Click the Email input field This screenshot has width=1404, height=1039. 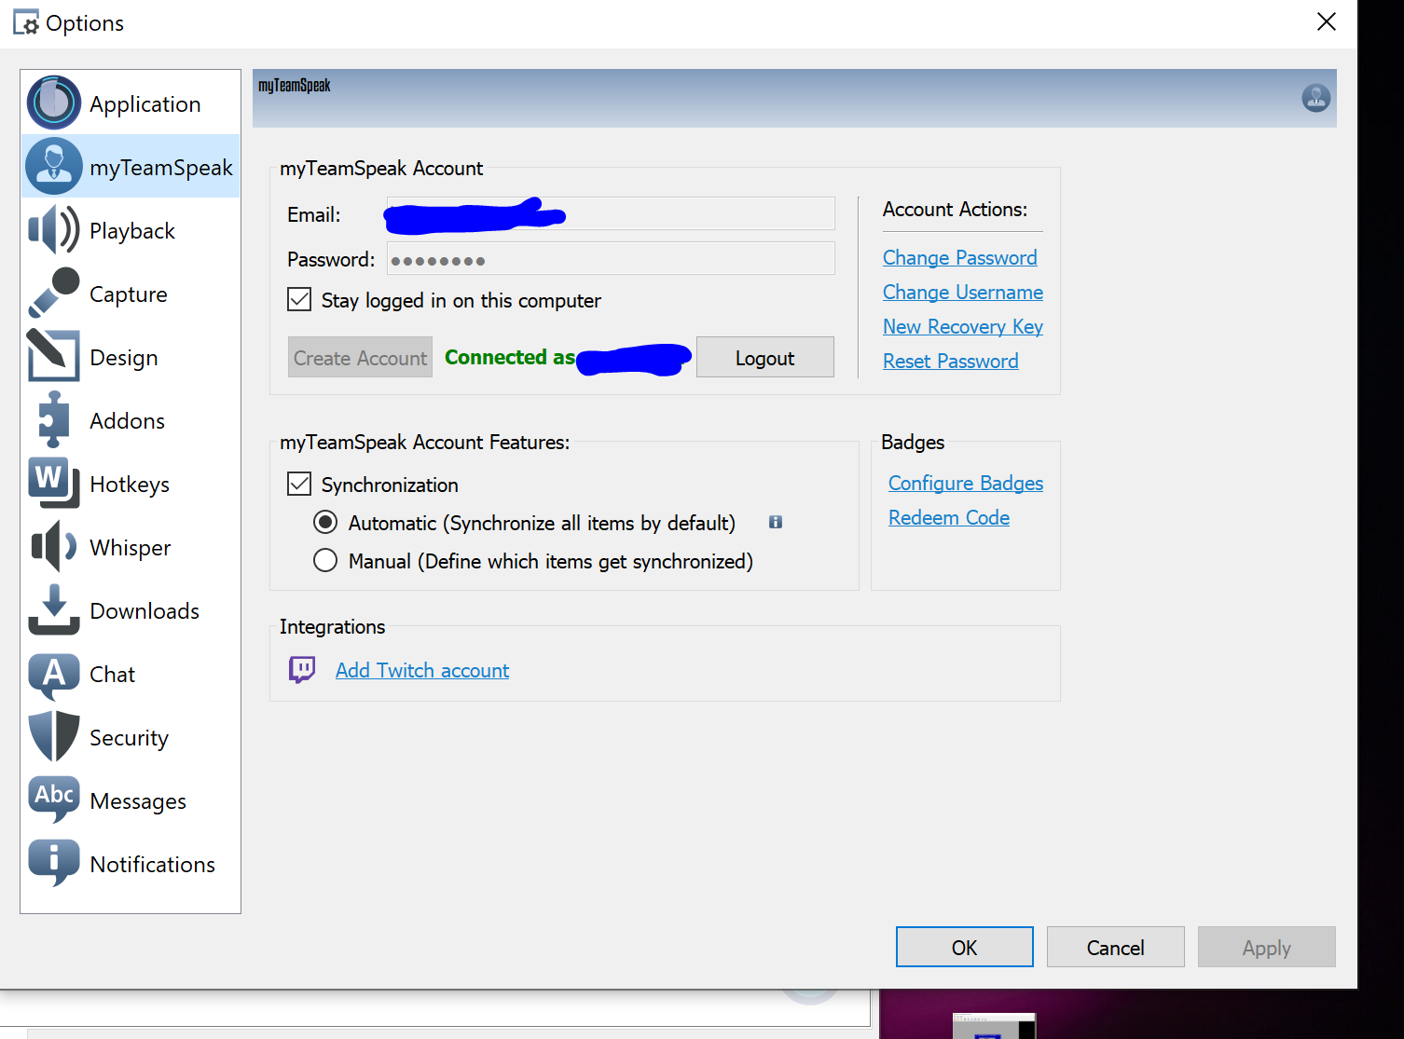point(611,213)
